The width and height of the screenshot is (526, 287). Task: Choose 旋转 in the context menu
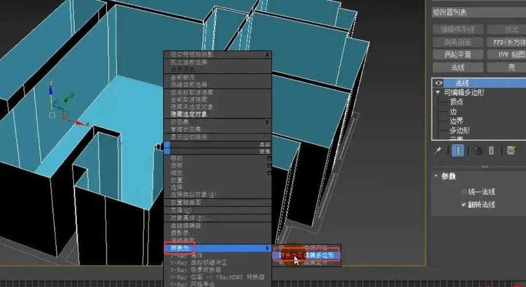[x=177, y=166]
